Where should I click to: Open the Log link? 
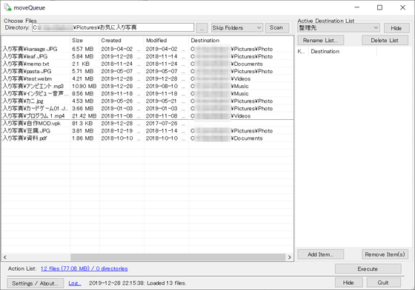(x=75, y=283)
